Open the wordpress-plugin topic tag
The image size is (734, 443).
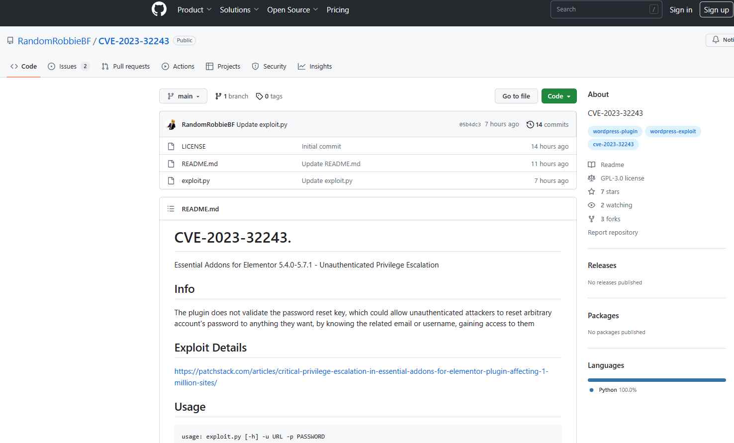(x=615, y=131)
